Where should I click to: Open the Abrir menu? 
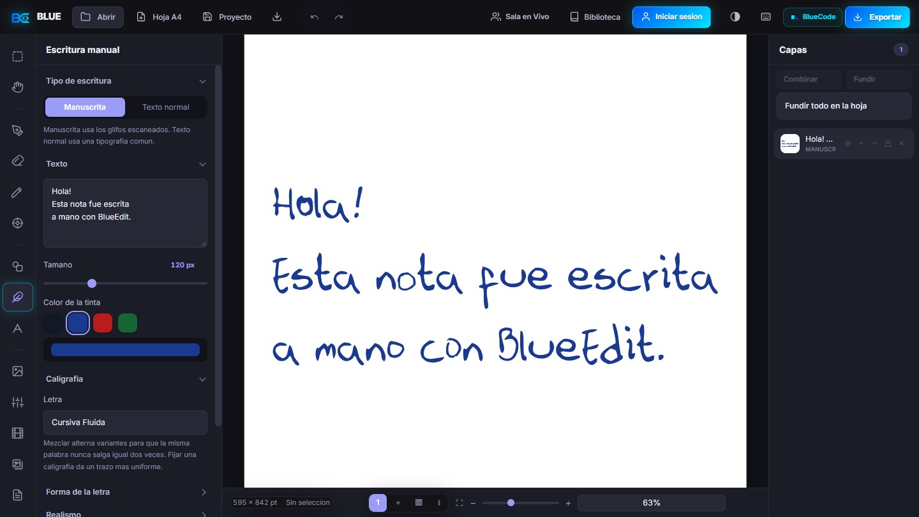tap(98, 17)
